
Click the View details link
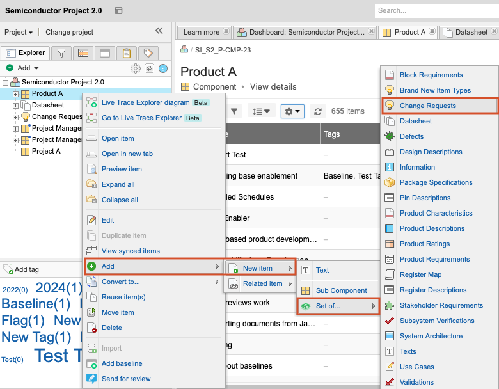click(x=273, y=87)
